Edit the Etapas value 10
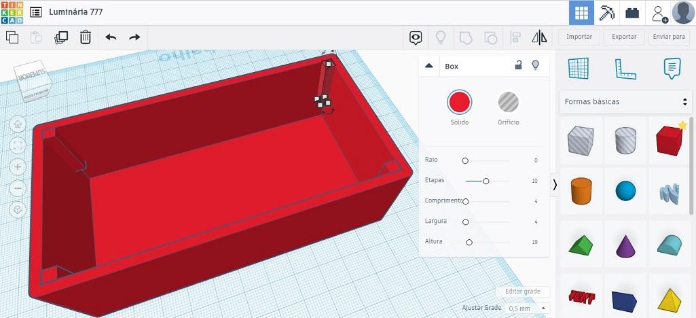 [x=535, y=181]
